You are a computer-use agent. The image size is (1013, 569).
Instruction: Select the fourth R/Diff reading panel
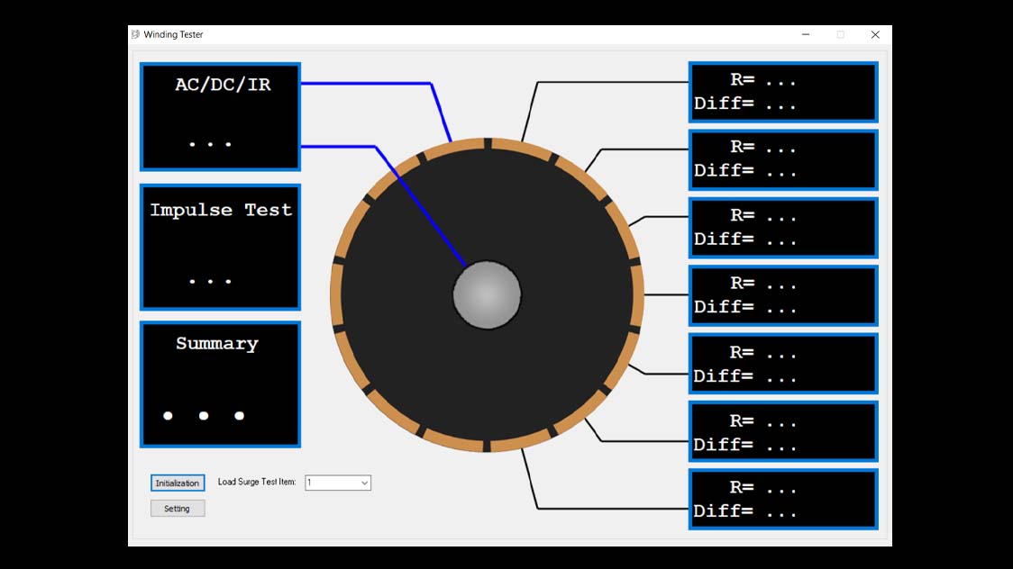pos(782,295)
